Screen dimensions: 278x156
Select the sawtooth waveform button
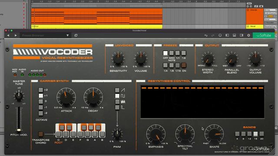pos(117,90)
